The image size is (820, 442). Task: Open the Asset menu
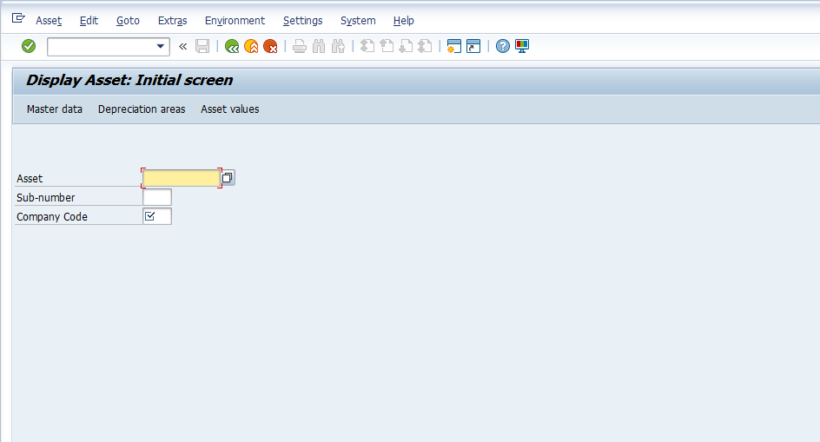click(x=49, y=20)
